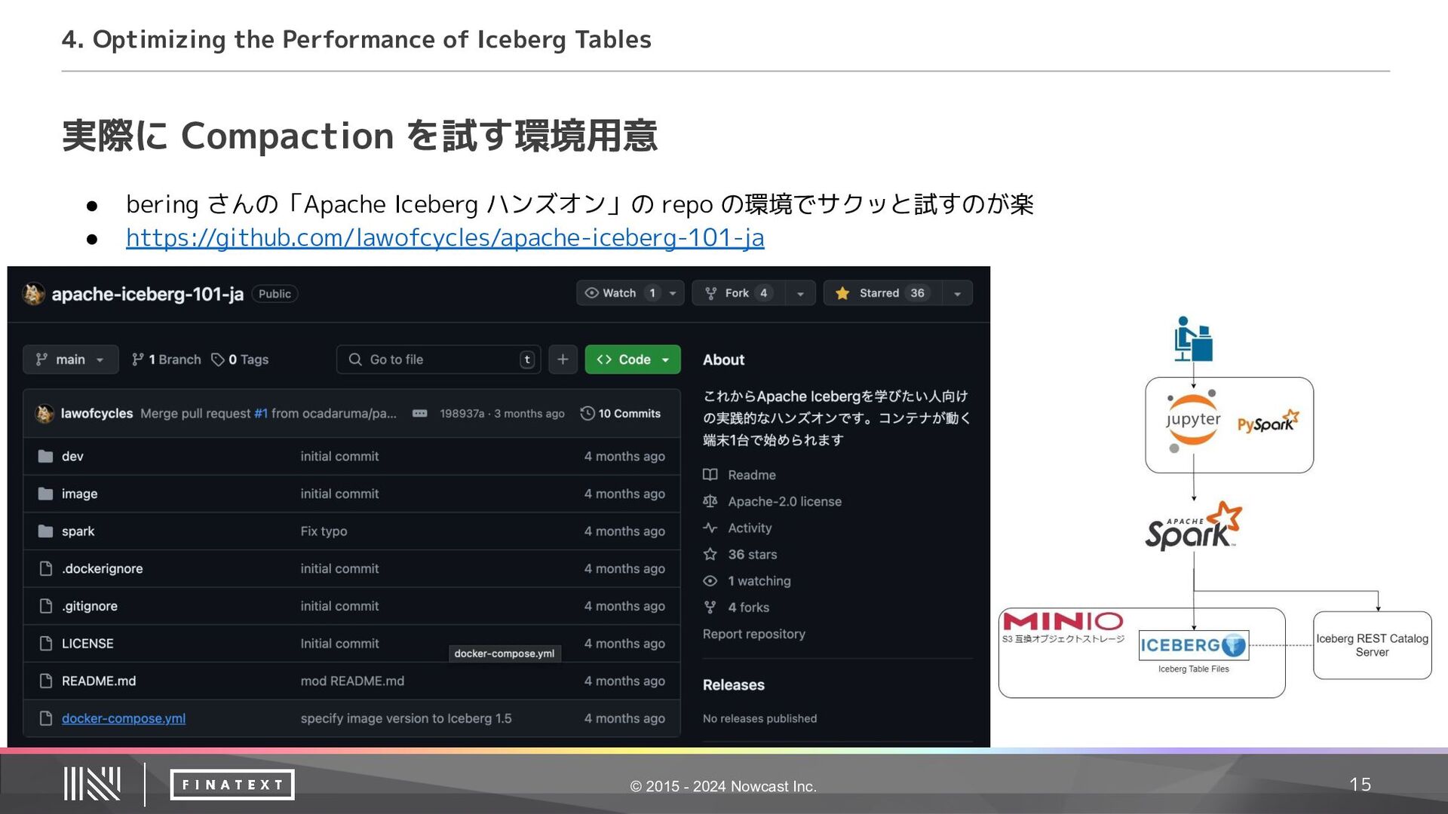This screenshot has height=814, width=1448.
Task: Open the 1 watching link
Action: tap(759, 581)
